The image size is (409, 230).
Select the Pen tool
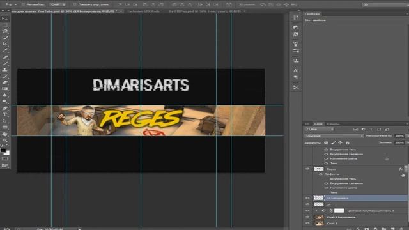click(x=5, y=108)
